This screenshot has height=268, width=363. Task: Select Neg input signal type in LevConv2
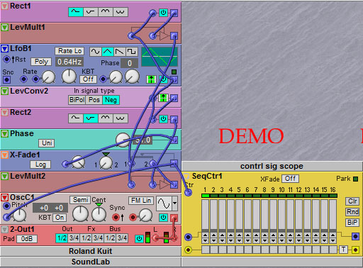(x=111, y=100)
